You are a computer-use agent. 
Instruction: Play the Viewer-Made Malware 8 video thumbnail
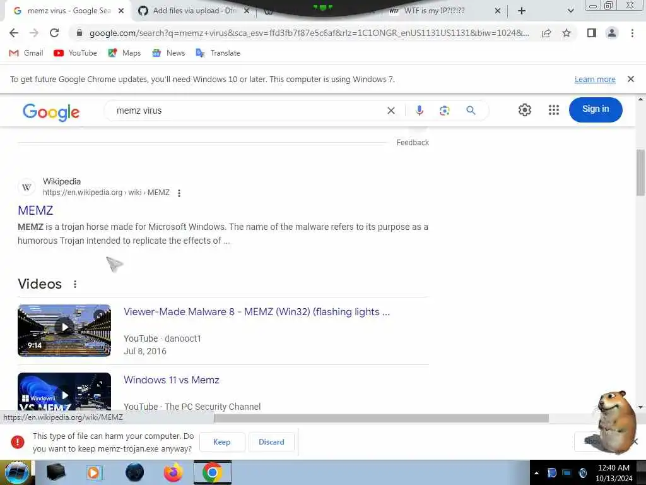(64, 330)
